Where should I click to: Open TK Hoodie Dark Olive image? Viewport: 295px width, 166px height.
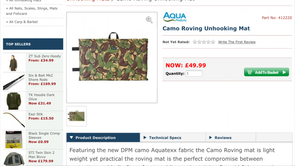pyautogui.click(x=14, y=101)
